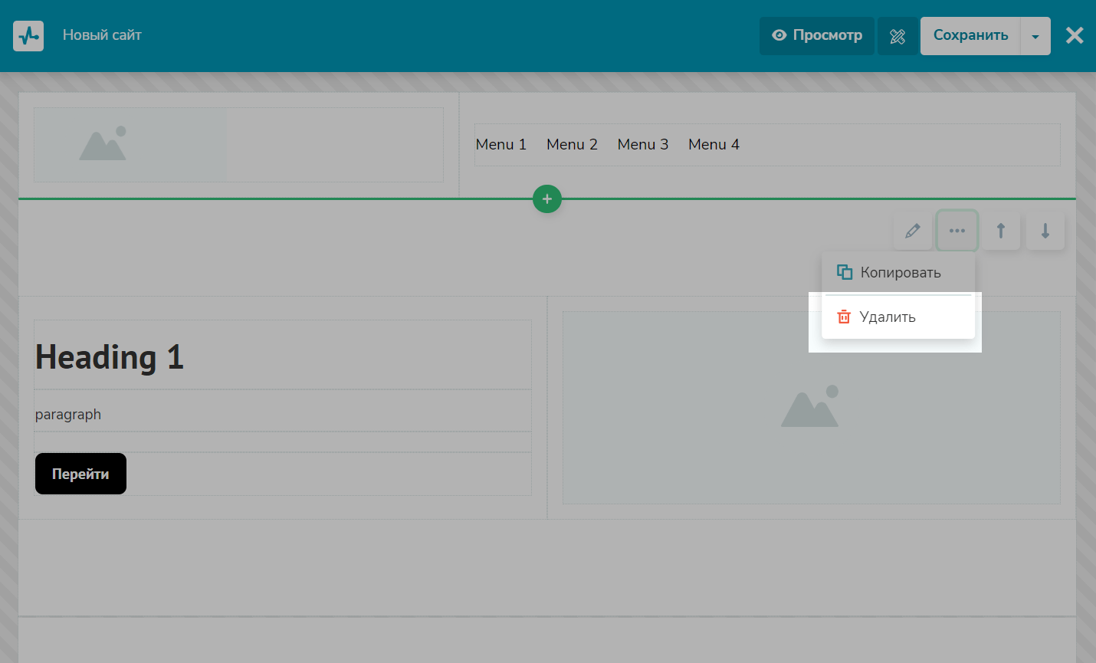Click the Heading 1 text block
1096x663 pixels.
pyautogui.click(x=110, y=357)
